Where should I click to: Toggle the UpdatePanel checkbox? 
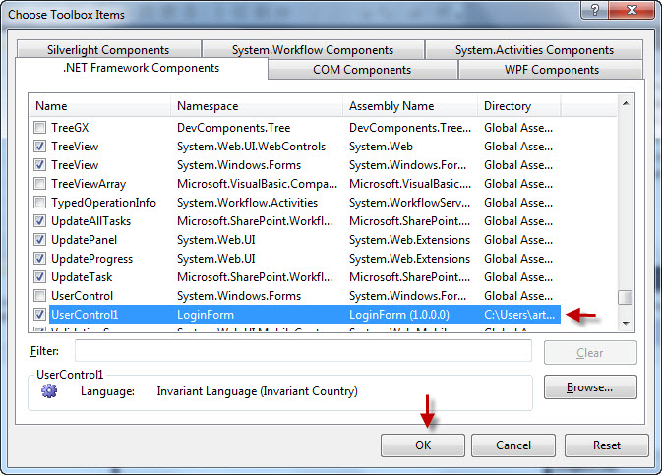click(40, 240)
